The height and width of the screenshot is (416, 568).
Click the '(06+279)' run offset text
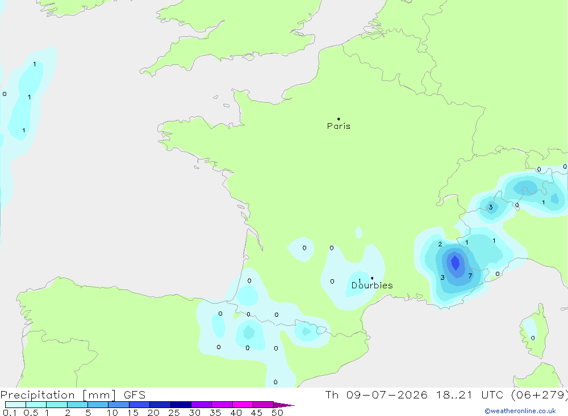[x=540, y=395]
